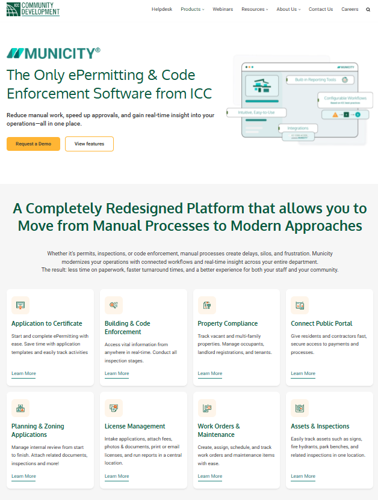Click the Configurable Workflows label in illustration
Viewport: 378px width, 500px height.
coord(345,100)
